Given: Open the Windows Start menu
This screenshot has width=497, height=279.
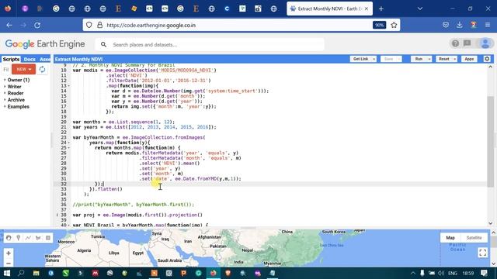Looking at the screenshot, I should (7, 273).
